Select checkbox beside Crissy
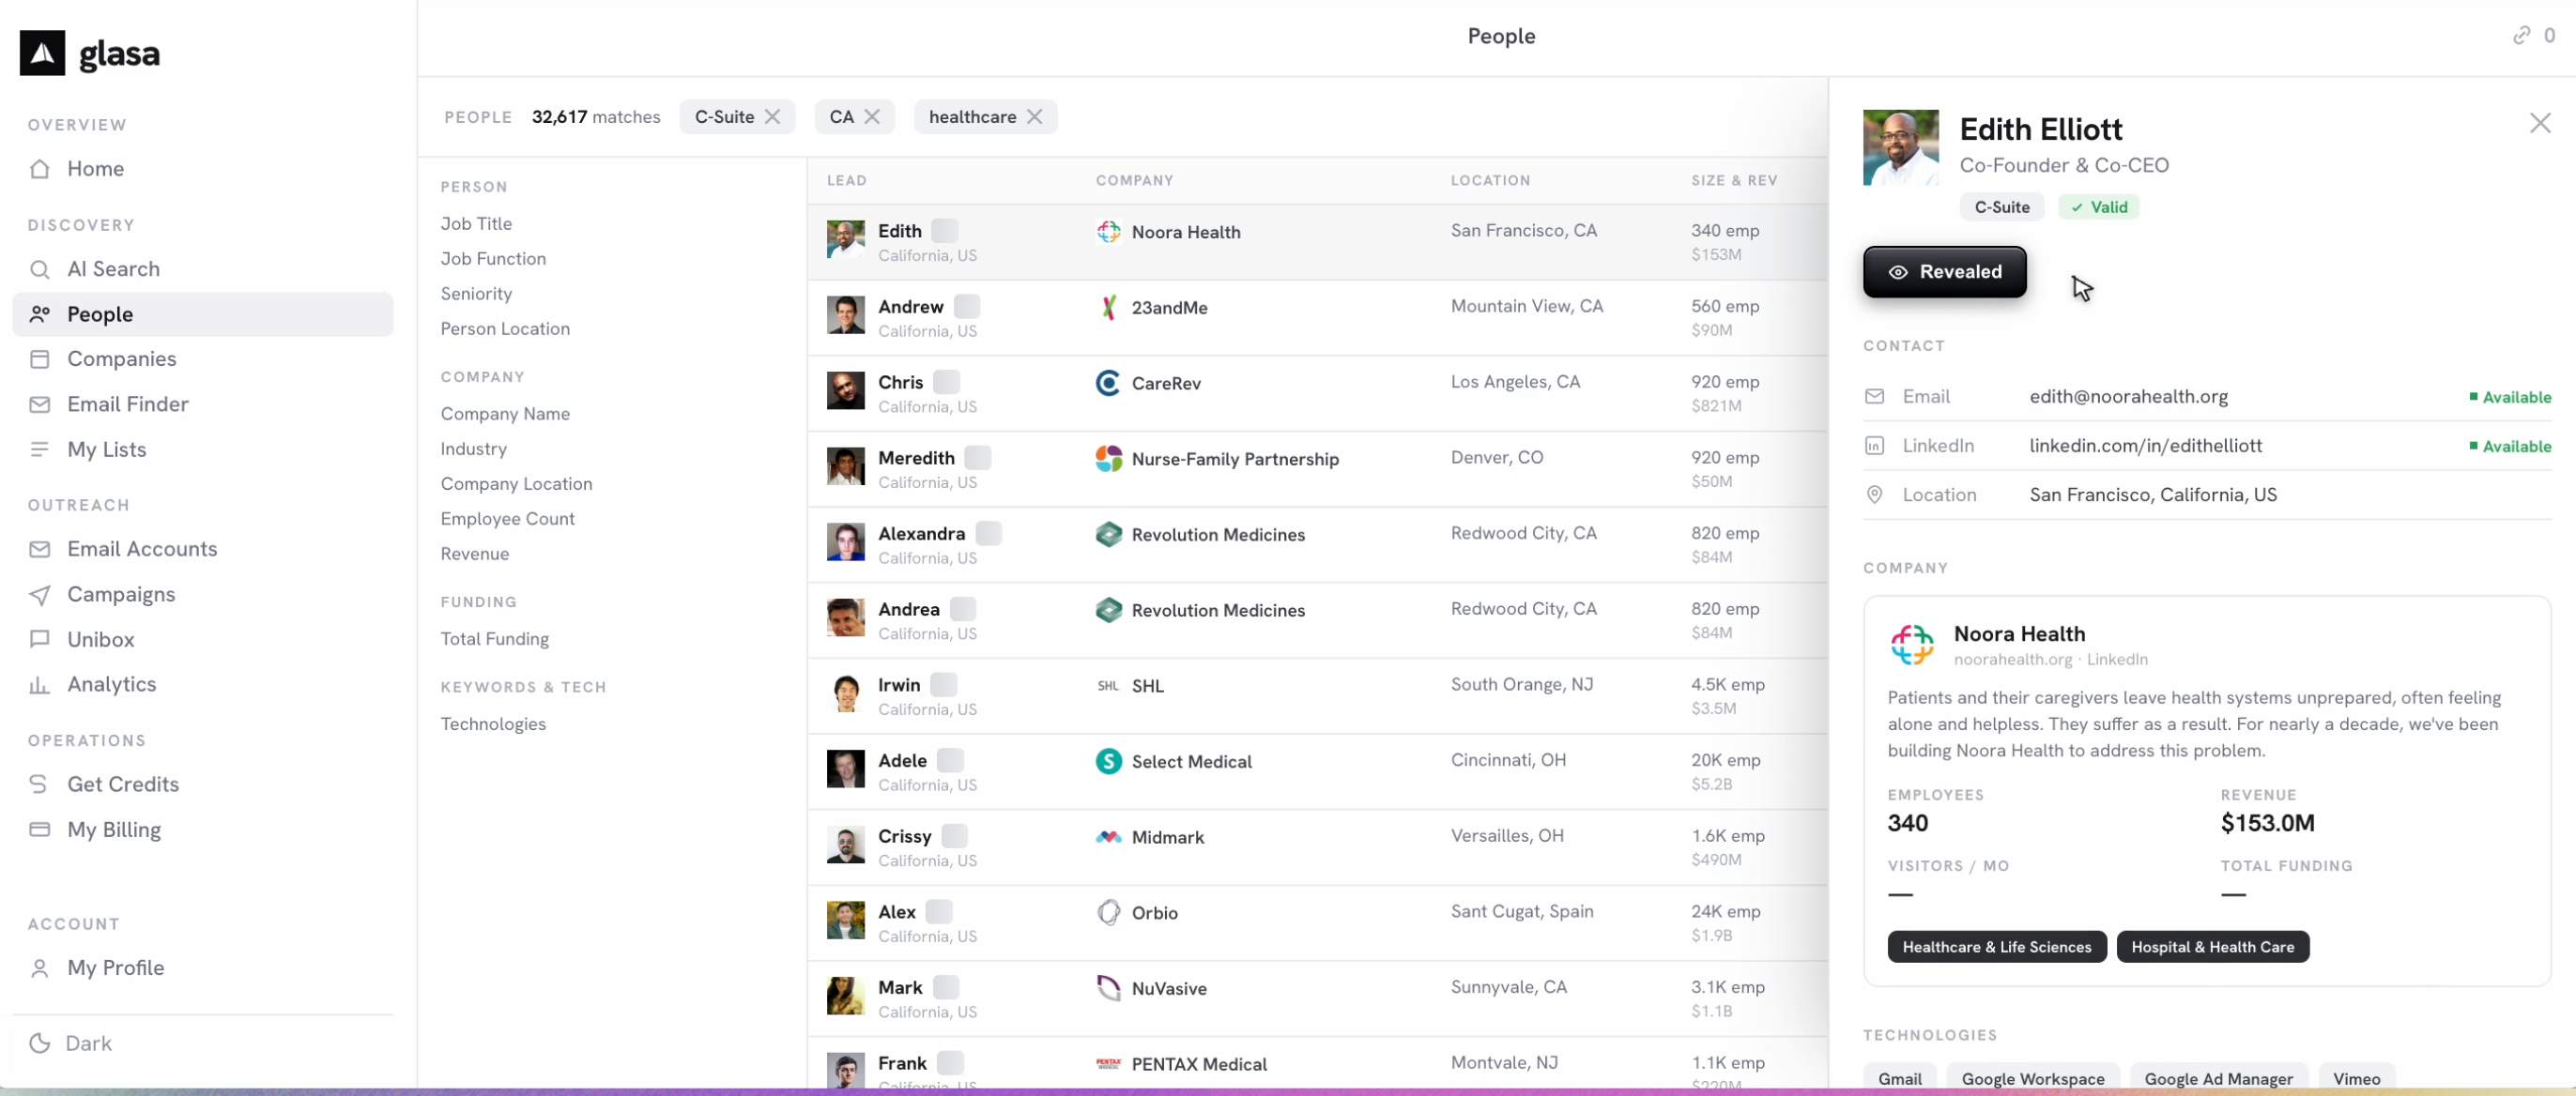This screenshot has width=2576, height=1096. tap(954, 836)
